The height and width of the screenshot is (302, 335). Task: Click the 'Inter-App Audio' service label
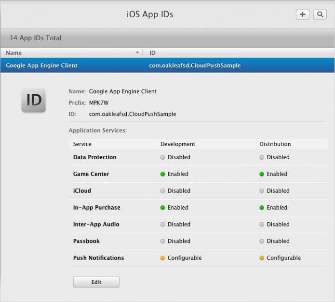pos(96,225)
